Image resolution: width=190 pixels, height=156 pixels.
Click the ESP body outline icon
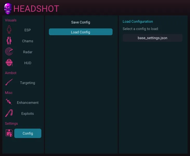coord(9,30)
